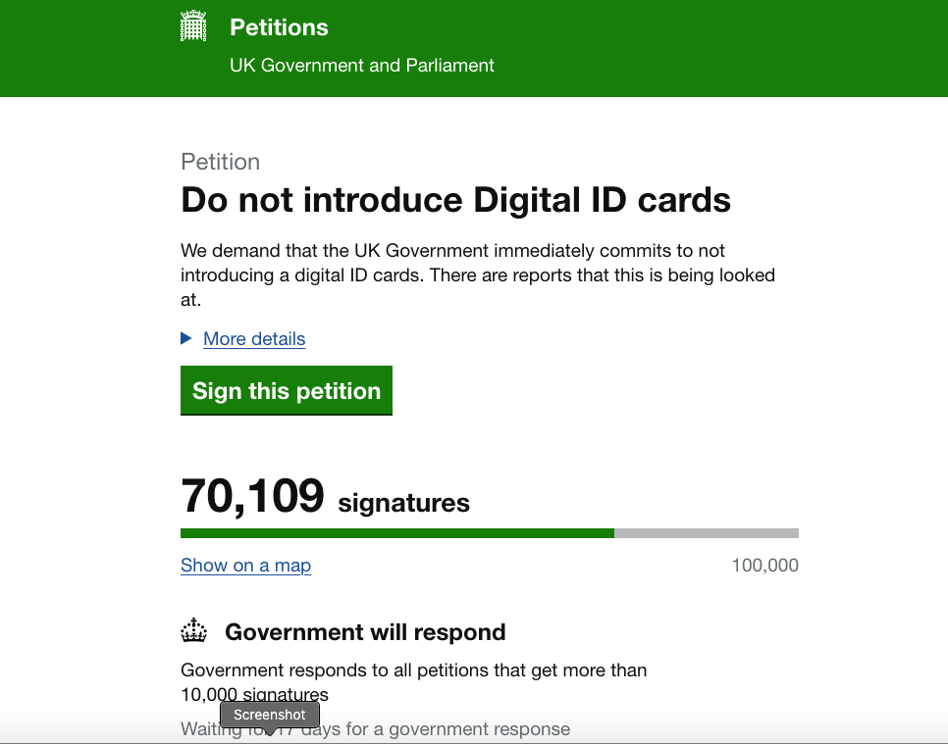This screenshot has width=948, height=744.
Task: Click the UK Government and Parliament subtitle
Action: [361, 66]
